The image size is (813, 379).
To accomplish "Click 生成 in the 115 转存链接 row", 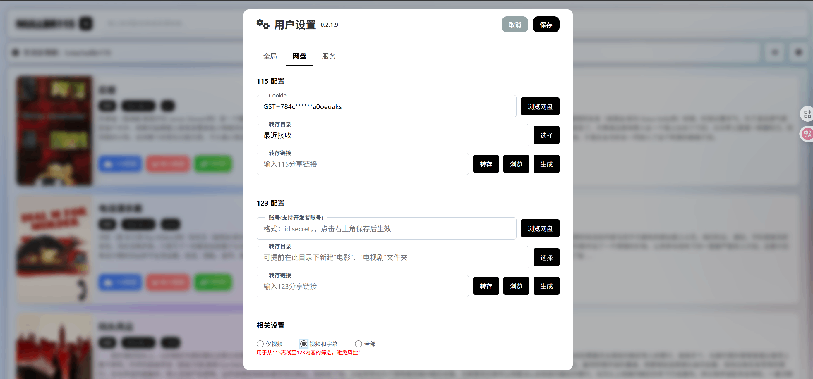I will point(546,164).
